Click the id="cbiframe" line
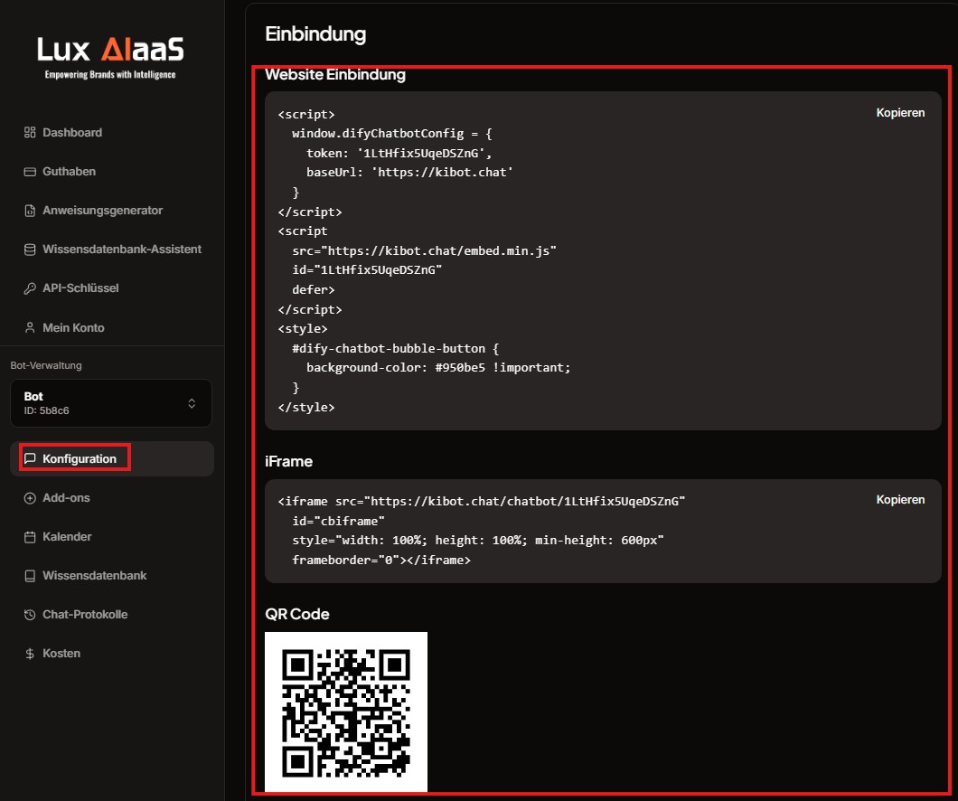Screen dimensions: 958x801 [338, 521]
